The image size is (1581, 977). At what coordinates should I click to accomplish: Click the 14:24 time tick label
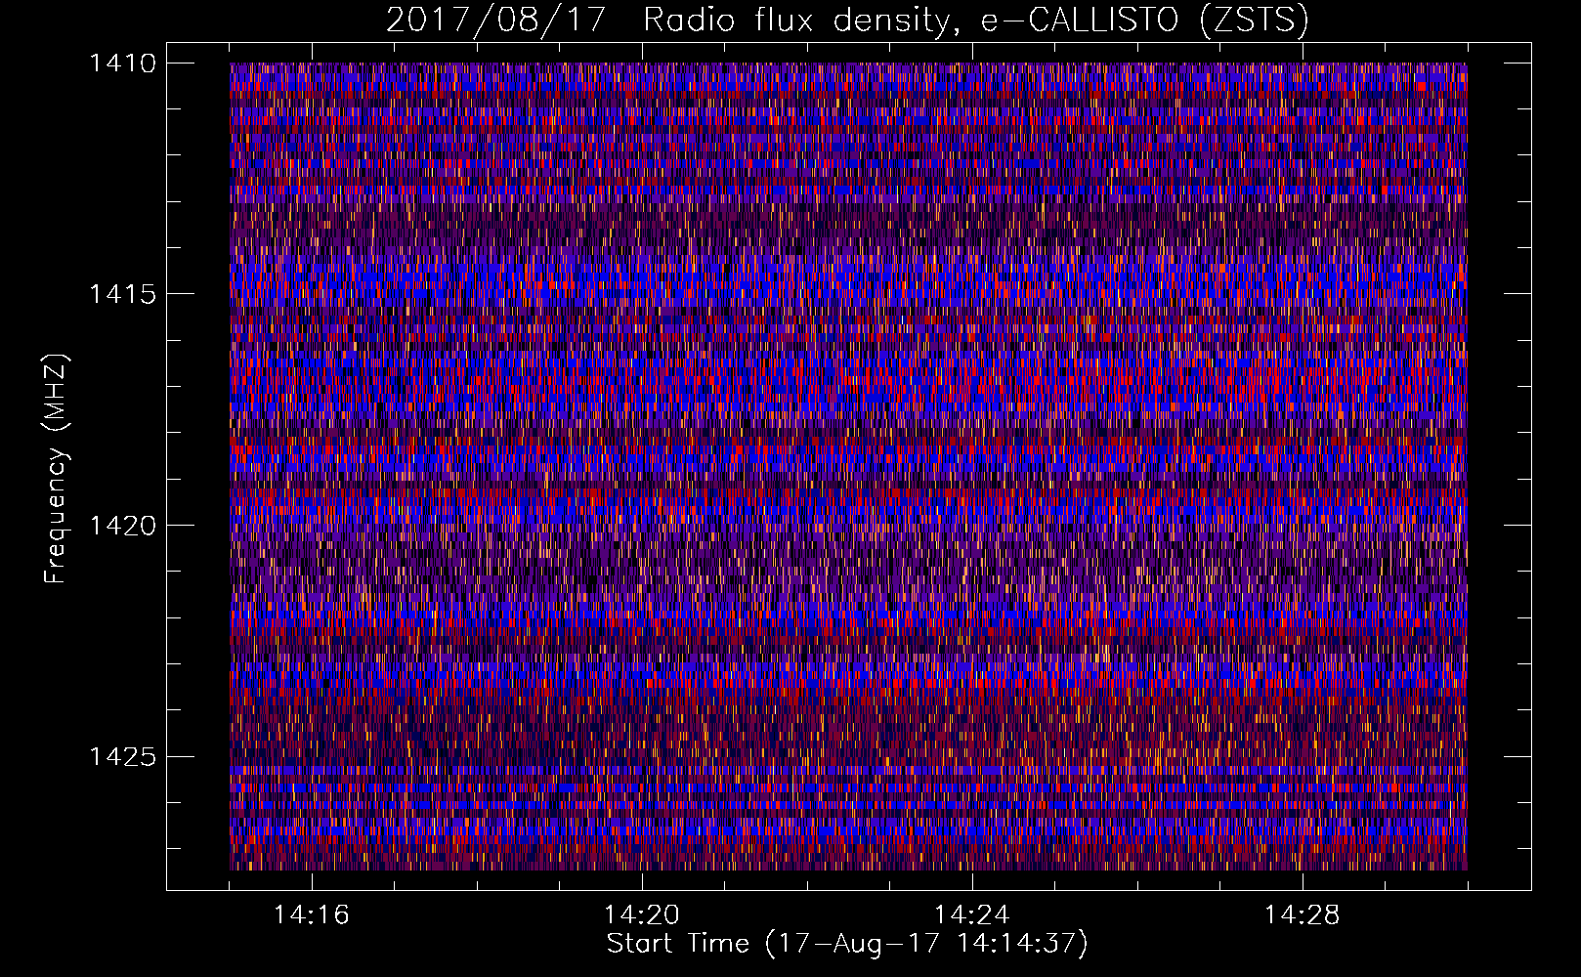click(x=971, y=915)
